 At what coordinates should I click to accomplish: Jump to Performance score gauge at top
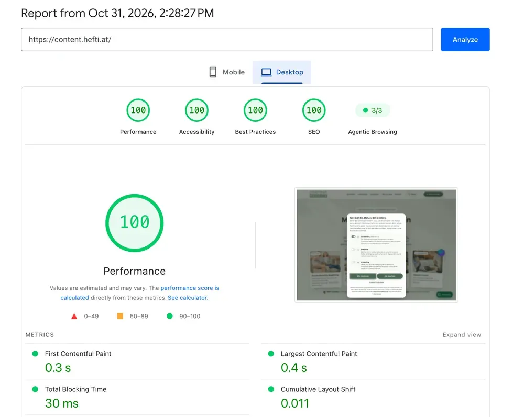coord(138,110)
